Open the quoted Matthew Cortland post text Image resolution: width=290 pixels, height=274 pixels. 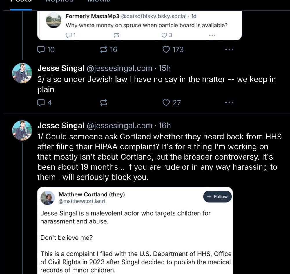click(125, 217)
